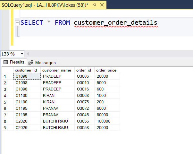Viewport: 193px width, 154px height.
Task: Select the order_id column header
Action: [x=84, y=70]
